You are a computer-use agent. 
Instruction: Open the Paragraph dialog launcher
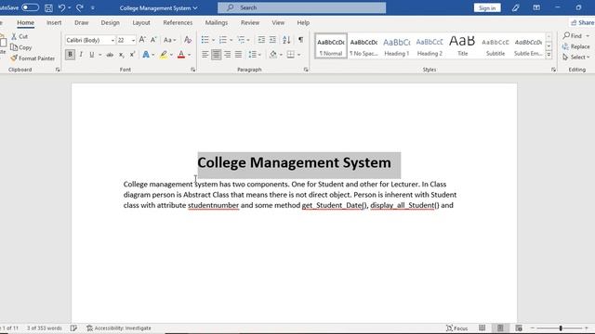click(306, 70)
